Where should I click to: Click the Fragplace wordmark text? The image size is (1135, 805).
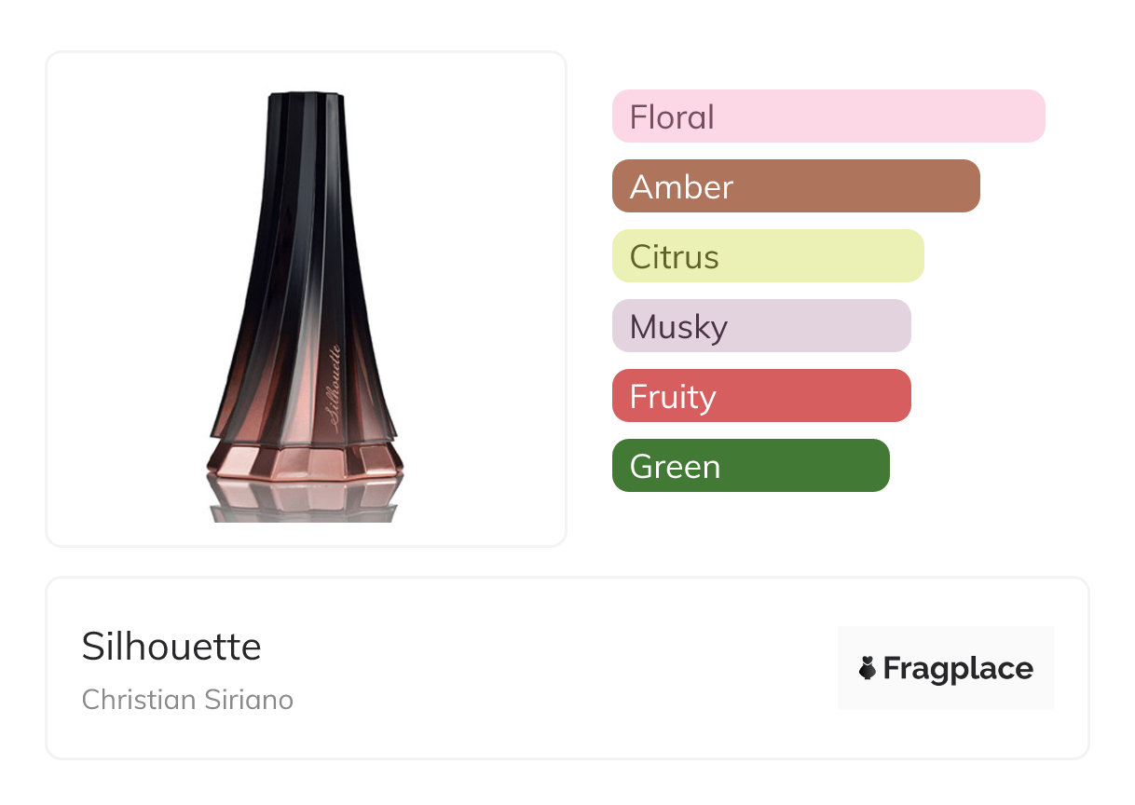[958, 669]
